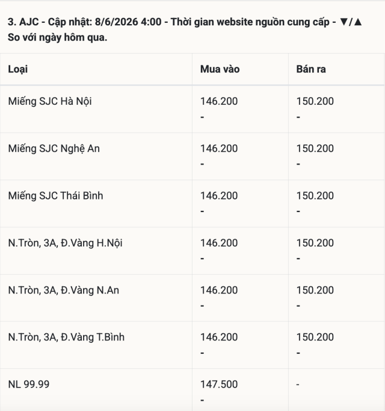
Task: Click the Thái Bình SJC buy price 146.200
Action: [x=219, y=195]
